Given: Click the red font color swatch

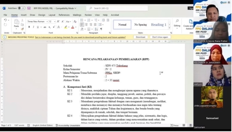Looking at the screenshot, I should (x=72, y=27).
